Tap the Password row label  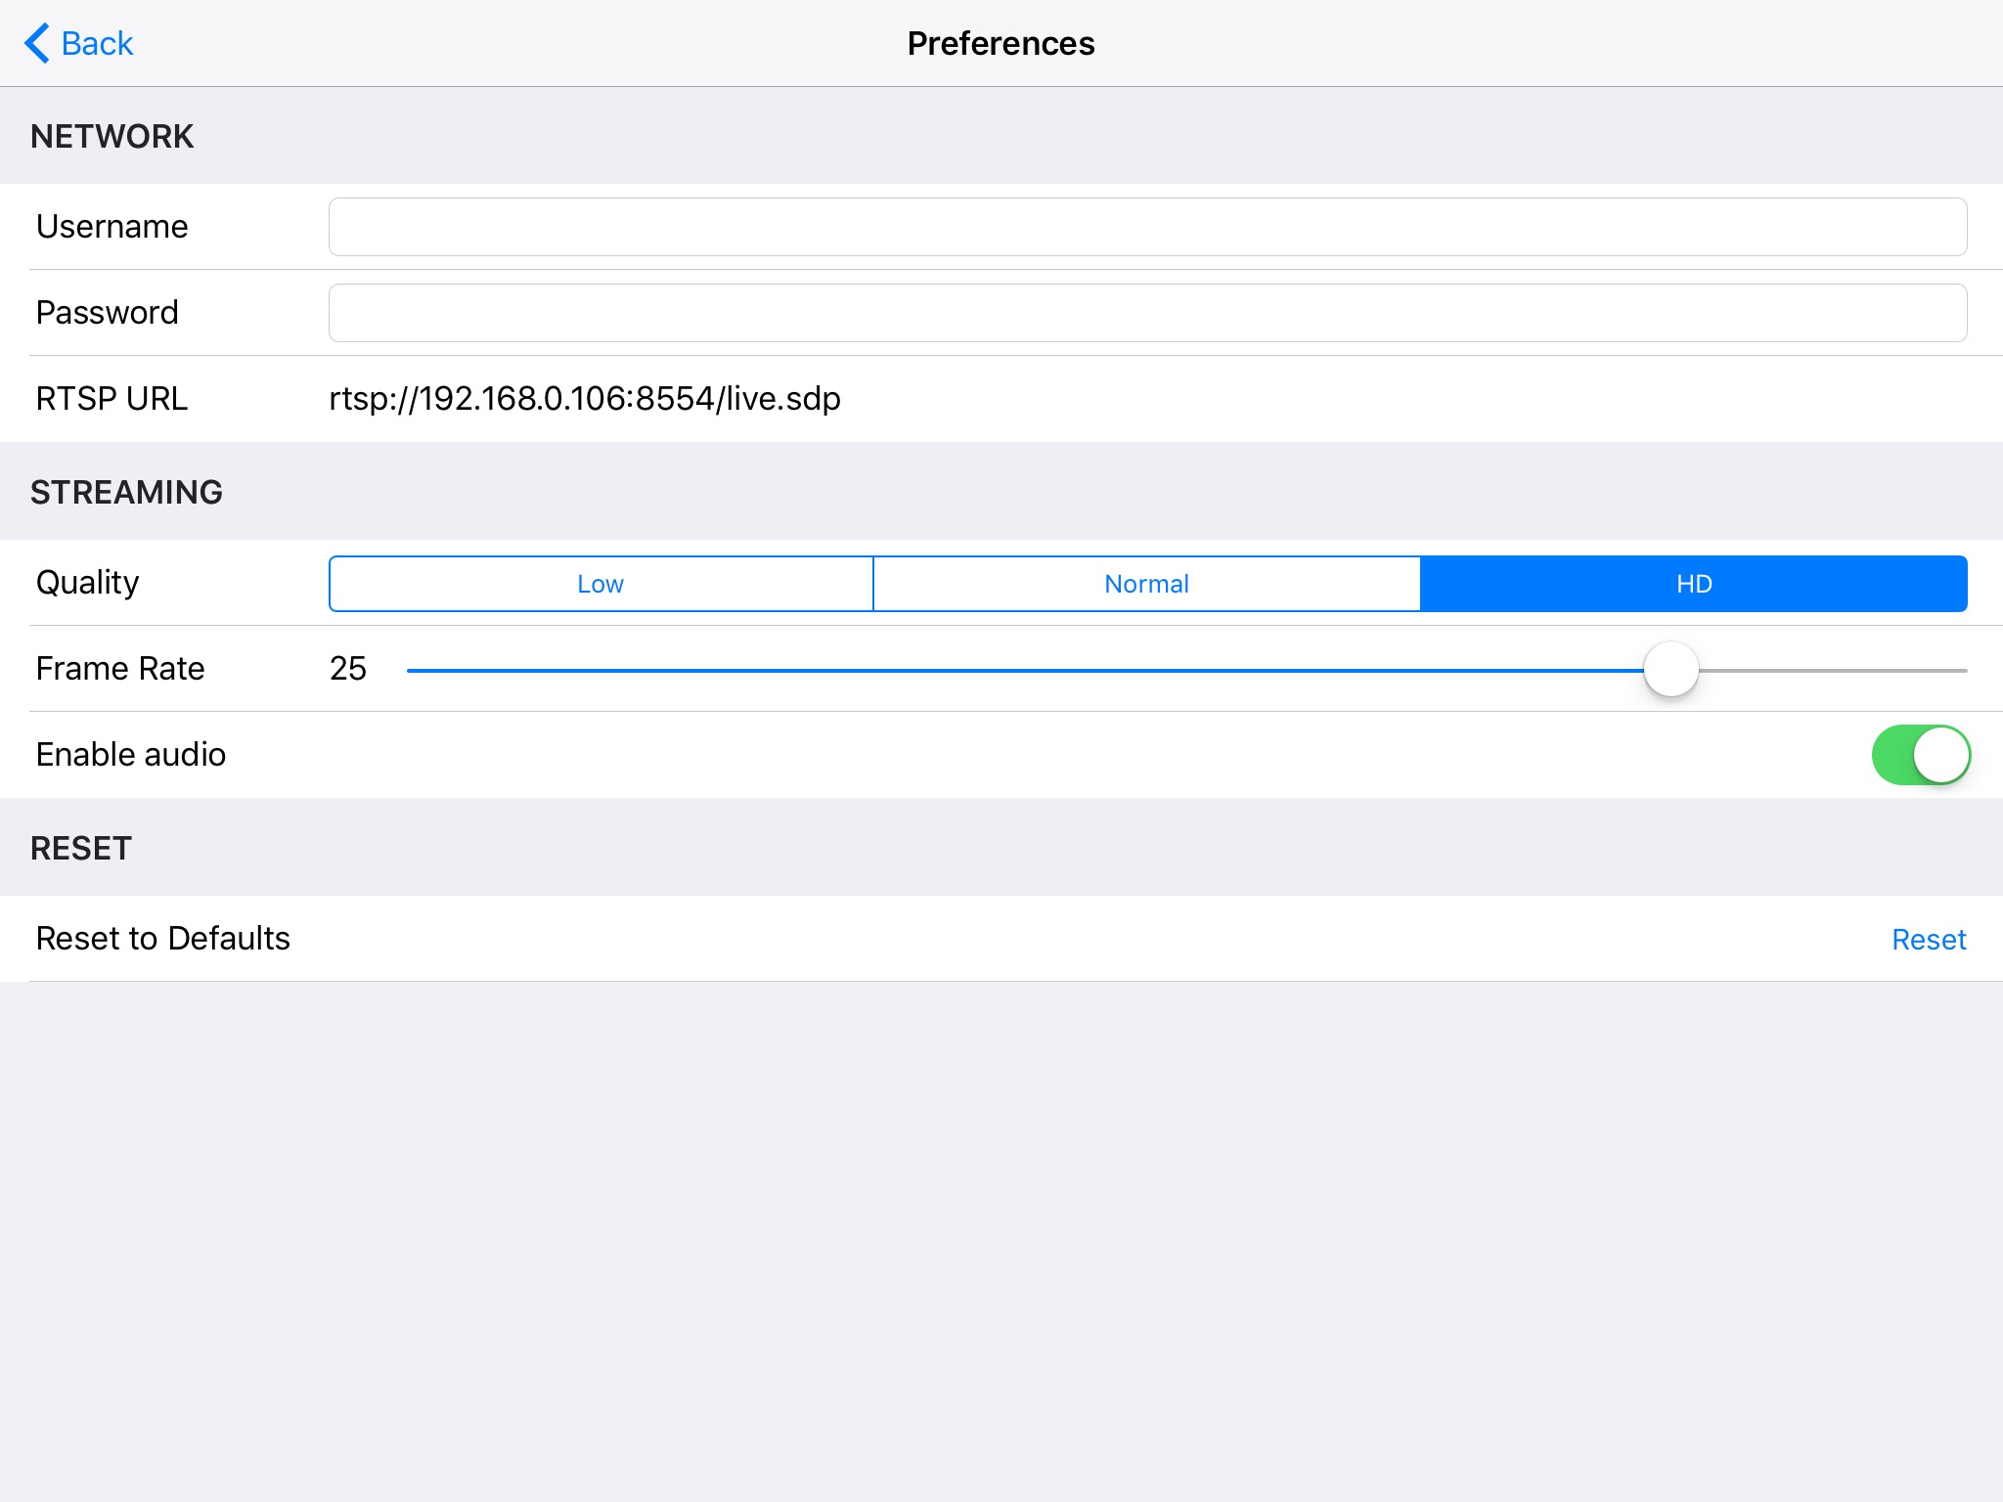(108, 313)
